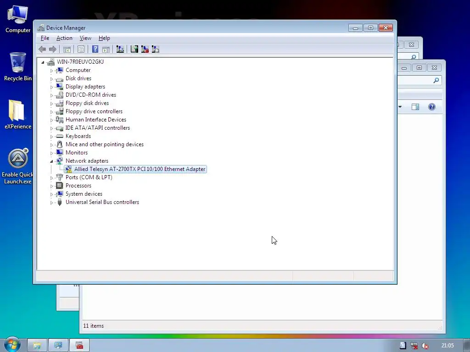Click the muted volume tray icon

pos(425,346)
